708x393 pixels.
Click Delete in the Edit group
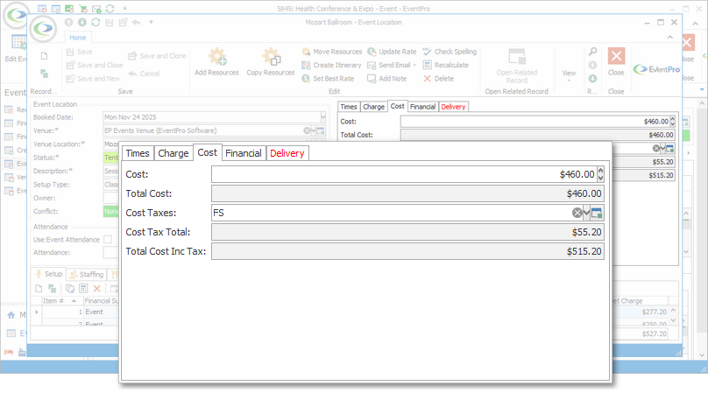click(438, 79)
